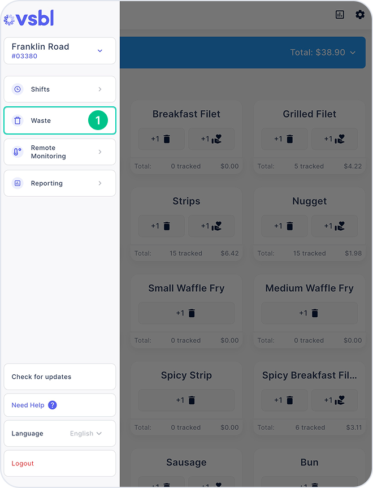
Task: Open the reporting chart icon in header
Action: [340, 15]
